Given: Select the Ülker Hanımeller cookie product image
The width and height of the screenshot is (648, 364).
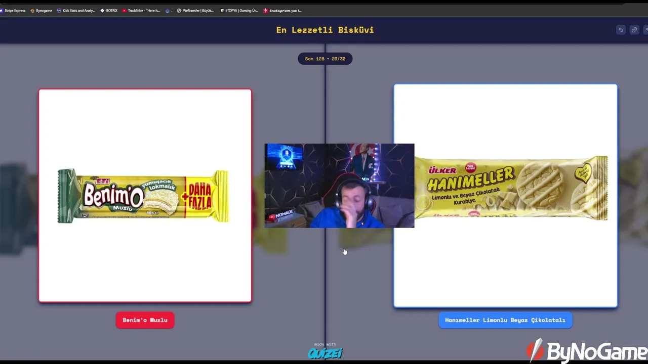Looking at the screenshot, I should pos(505,196).
